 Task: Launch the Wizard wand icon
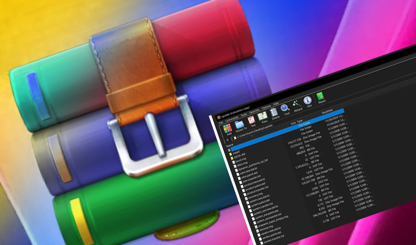297,104
